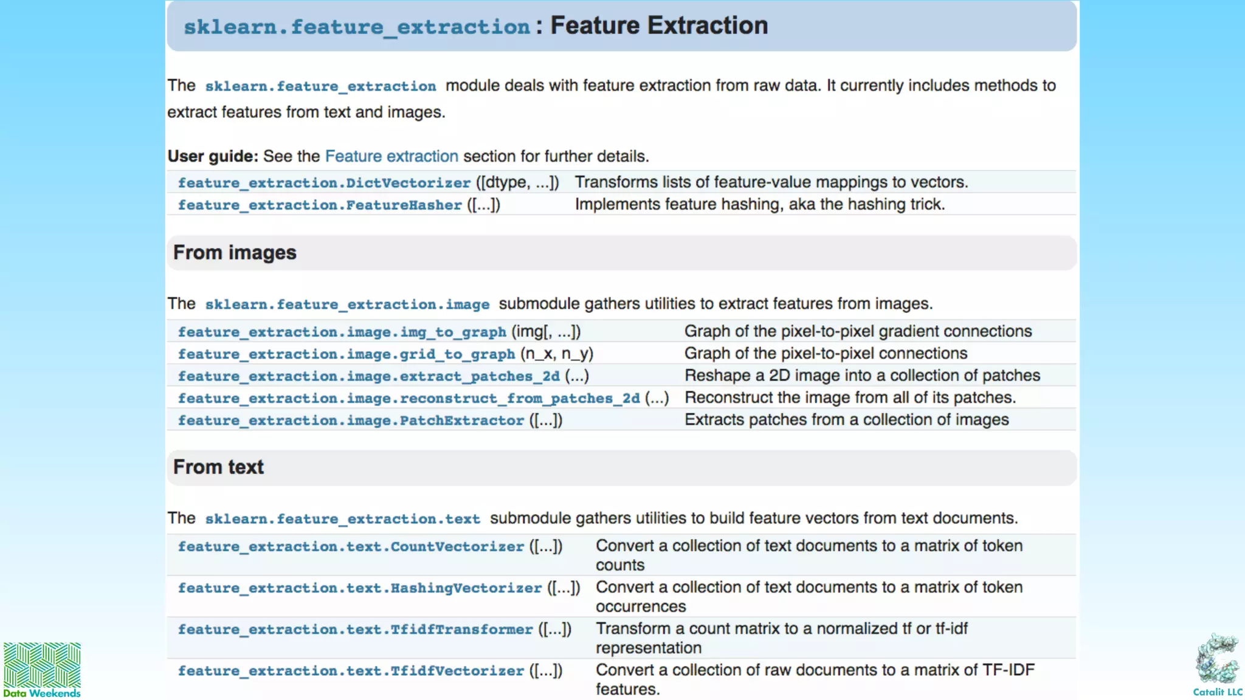Open the TfidfTransformer class link

[355, 630]
